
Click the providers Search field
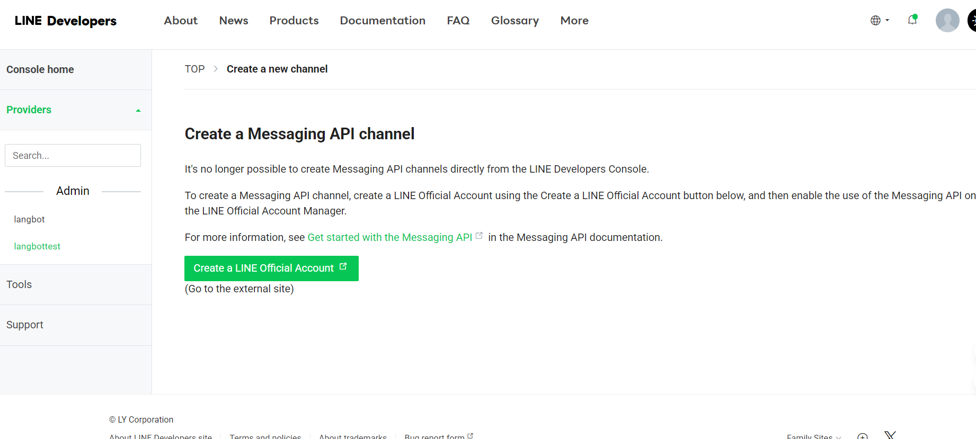coord(73,156)
